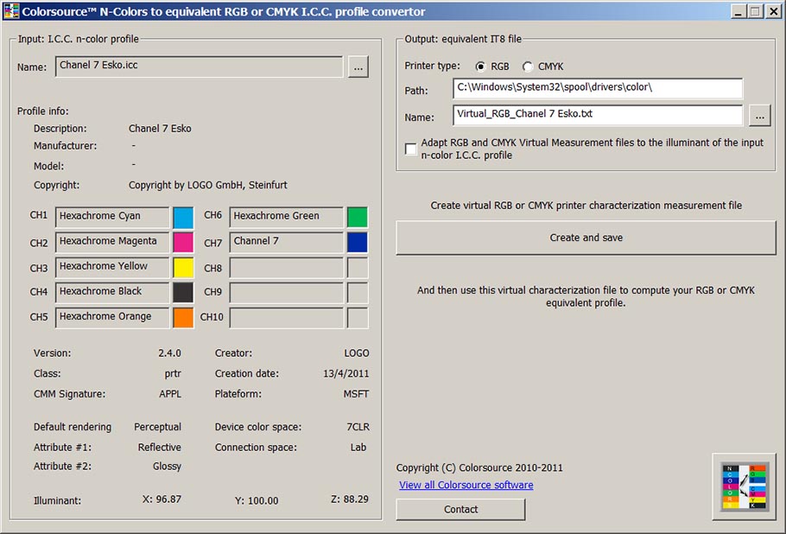Click the empty CH9 color swatch

358,293
